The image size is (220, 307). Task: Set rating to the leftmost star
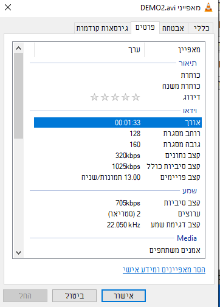point(94,97)
